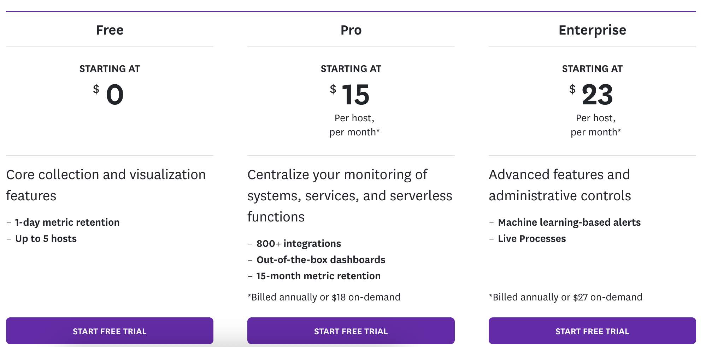The height and width of the screenshot is (347, 706).
Task: Click the Billed annually or $27 on-demand note
Action: tap(565, 297)
